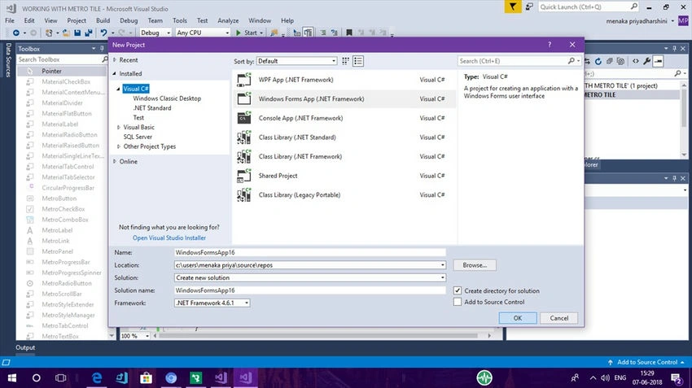Select the Console App (.NET Framework) template

click(x=344, y=118)
